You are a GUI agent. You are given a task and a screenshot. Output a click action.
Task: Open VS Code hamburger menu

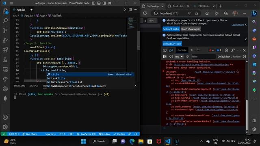coord(11,3)
